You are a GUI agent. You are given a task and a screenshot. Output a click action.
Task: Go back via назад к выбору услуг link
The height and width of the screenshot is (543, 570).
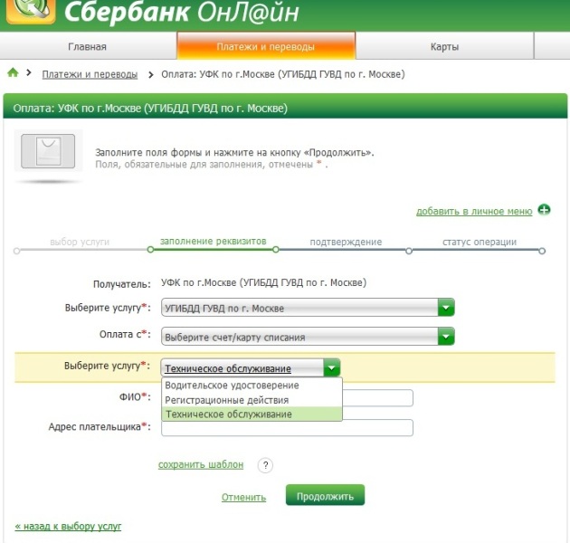tap(68, 526)
